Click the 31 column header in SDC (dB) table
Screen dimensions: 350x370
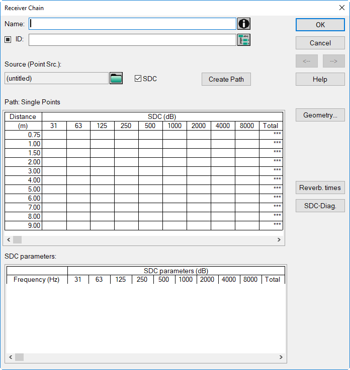coord(54,126)
